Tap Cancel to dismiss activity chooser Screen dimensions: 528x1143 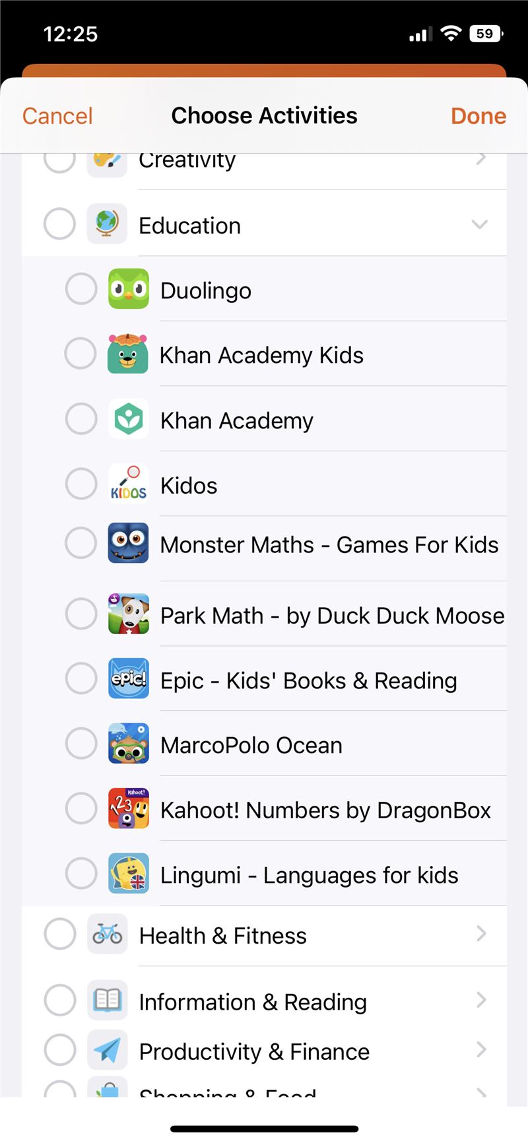pos(57,116)
